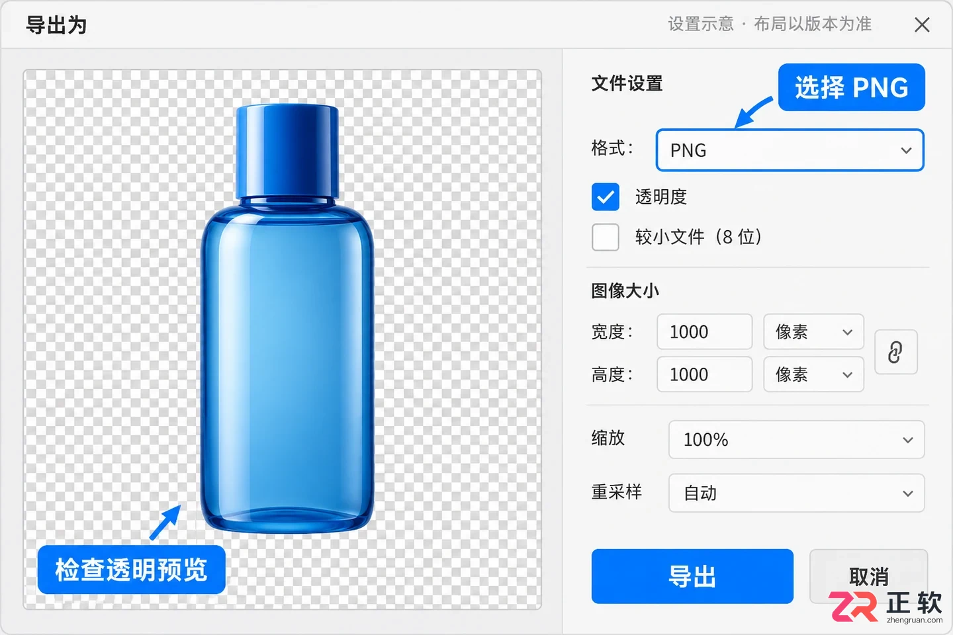Click the 取消 button
953x635 pixels.
pos(868,576)
